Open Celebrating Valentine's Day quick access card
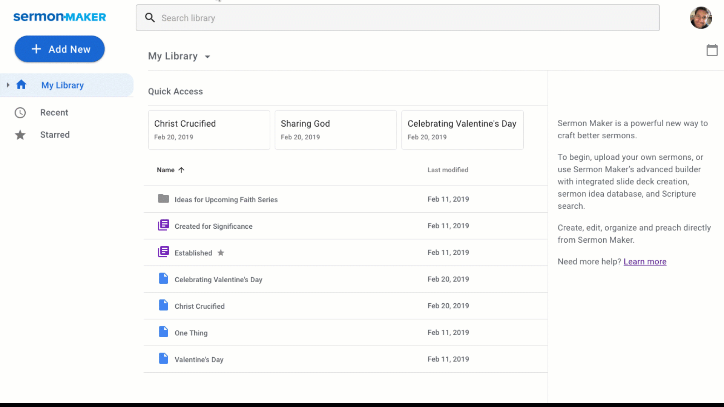 pos(462,130)
